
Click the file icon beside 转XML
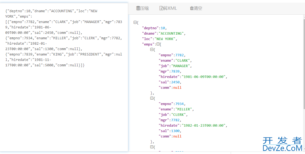point(161,8)
